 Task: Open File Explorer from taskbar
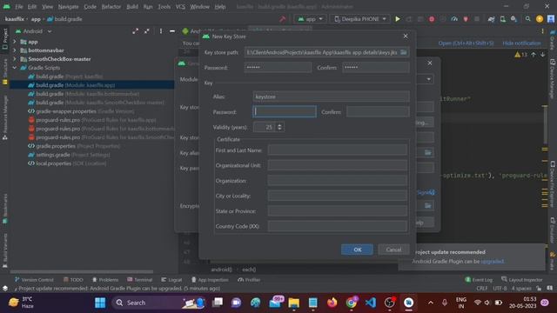pyautogui.click(x=294, y=303)
